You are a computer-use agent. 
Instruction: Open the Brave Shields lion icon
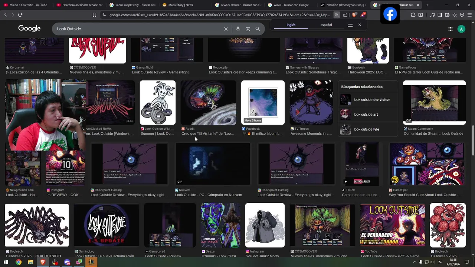(354, 15)
